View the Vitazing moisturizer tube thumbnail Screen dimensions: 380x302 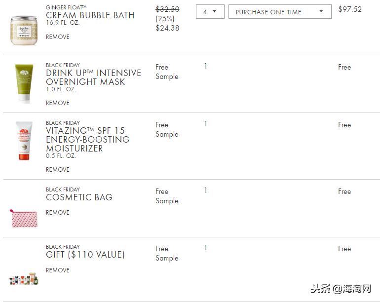click(x=24, y=141)
